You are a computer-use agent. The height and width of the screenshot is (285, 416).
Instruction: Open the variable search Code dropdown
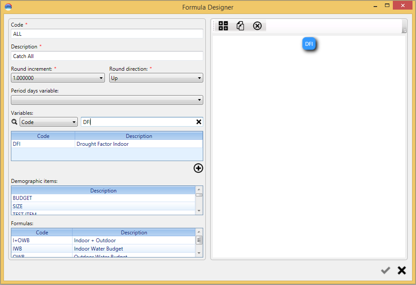coord(49,122)
